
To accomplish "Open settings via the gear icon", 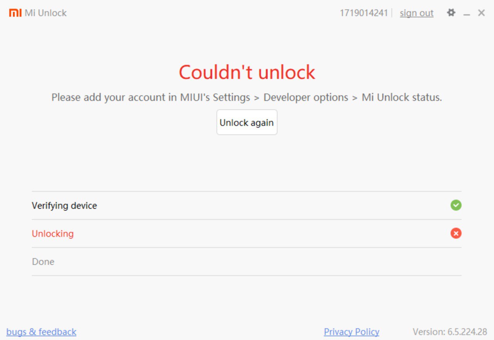I will point(451,13).
